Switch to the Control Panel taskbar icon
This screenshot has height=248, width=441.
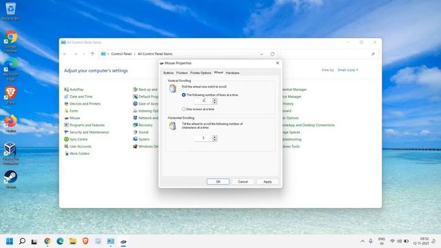tap(111, 241)
